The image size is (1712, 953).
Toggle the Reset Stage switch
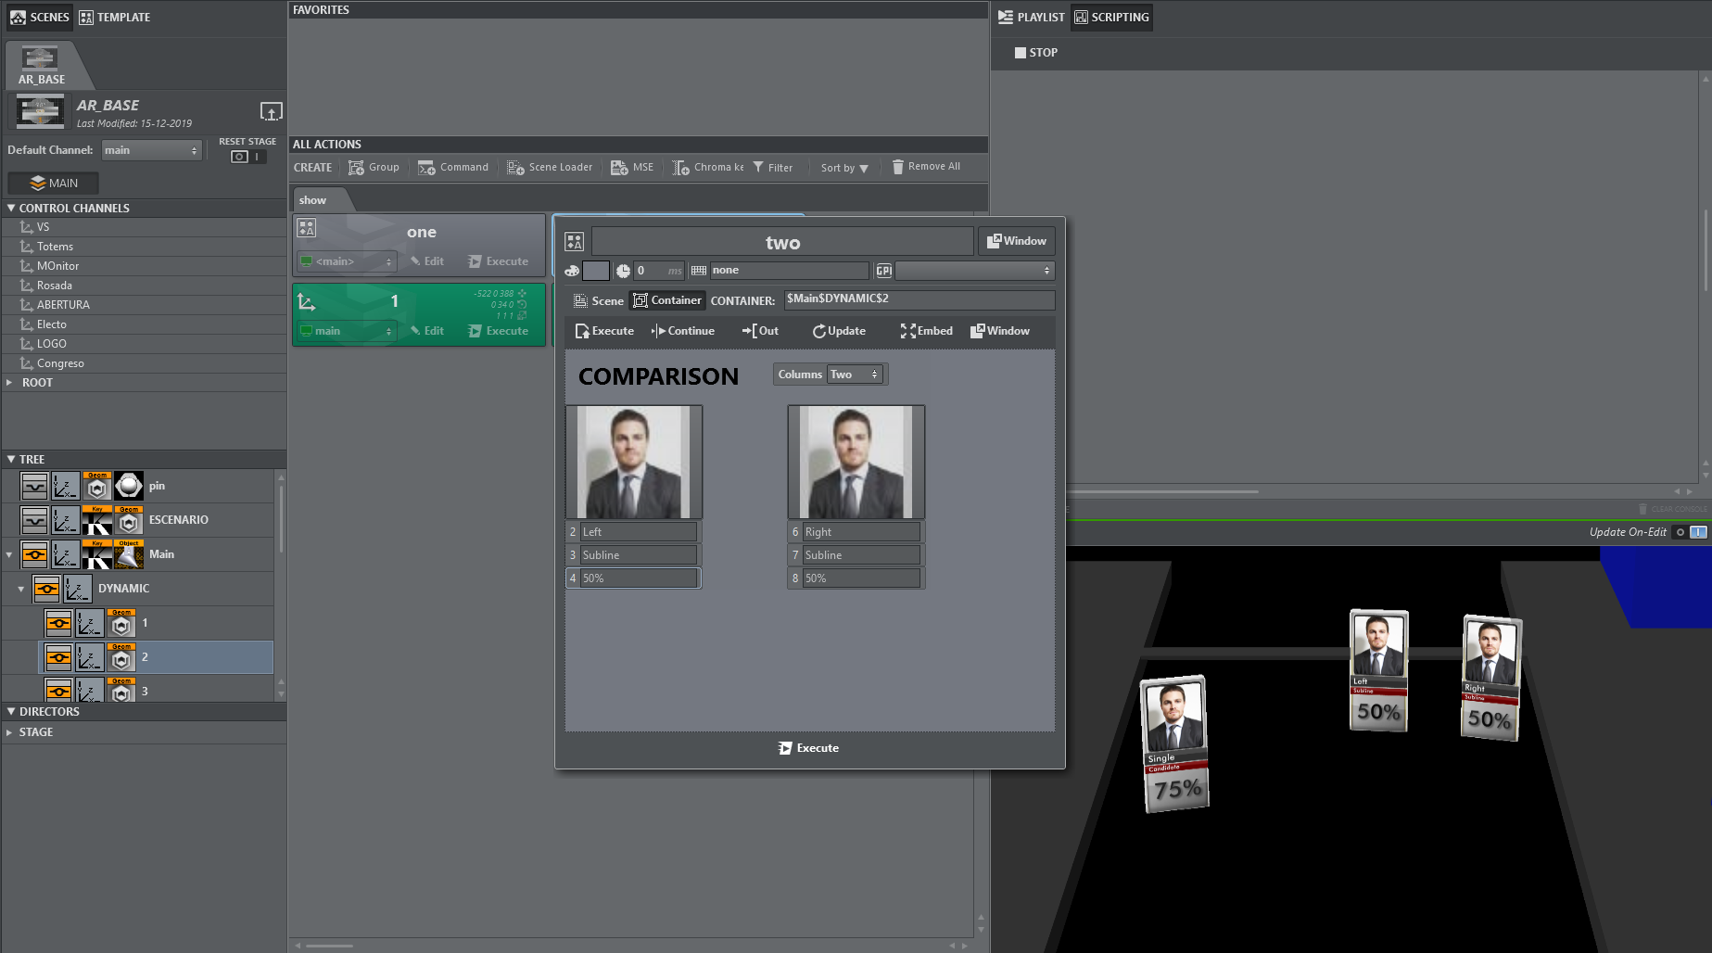[x=247, y=157]
